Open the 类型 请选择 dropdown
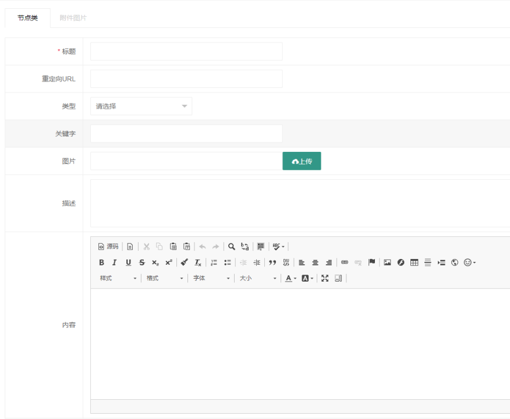Screen dimensions: 510x419 (141, 106)
